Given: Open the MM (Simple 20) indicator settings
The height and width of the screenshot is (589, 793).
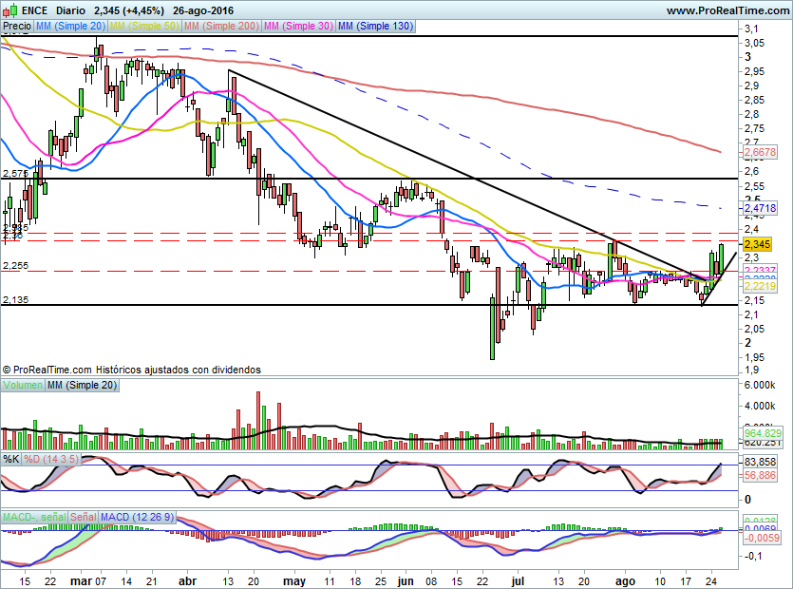Looking at the screenshot, I should (71, 26).
